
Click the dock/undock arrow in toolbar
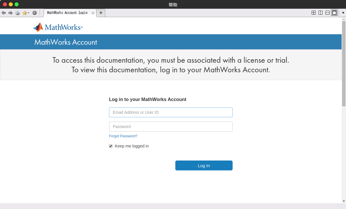(x=343, y=13)
